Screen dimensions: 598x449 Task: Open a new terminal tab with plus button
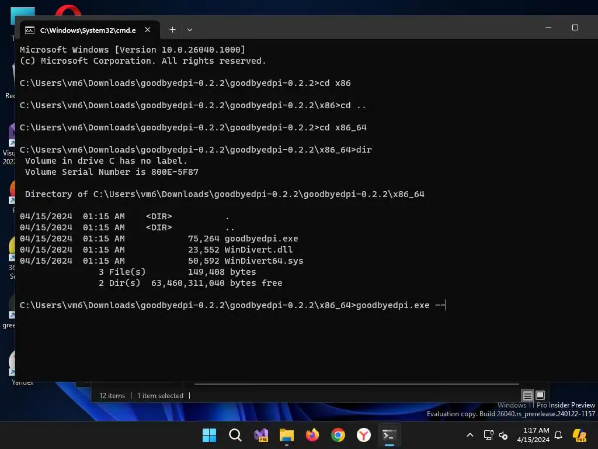pos(172,30)
